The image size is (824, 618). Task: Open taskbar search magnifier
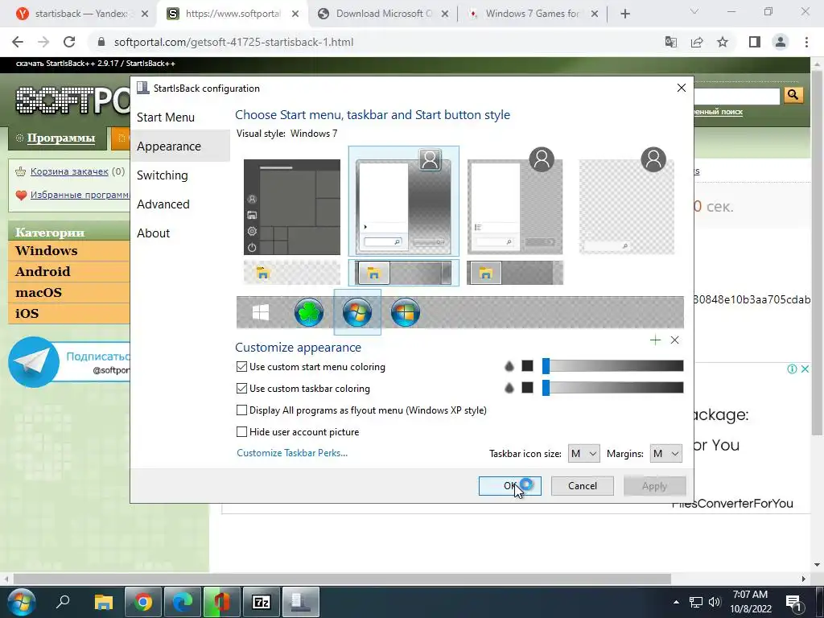63,602
